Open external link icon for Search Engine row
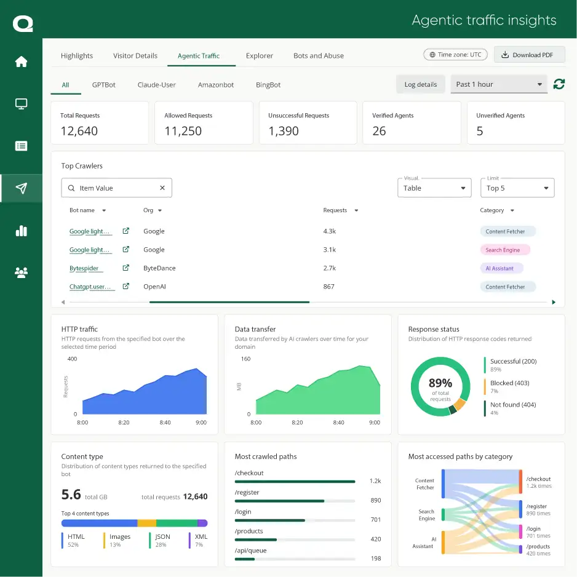Screen dimensions: 577x577 click(x=126, y=249)
